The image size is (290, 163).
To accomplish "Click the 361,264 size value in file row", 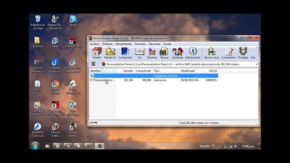I will [128, 80].
